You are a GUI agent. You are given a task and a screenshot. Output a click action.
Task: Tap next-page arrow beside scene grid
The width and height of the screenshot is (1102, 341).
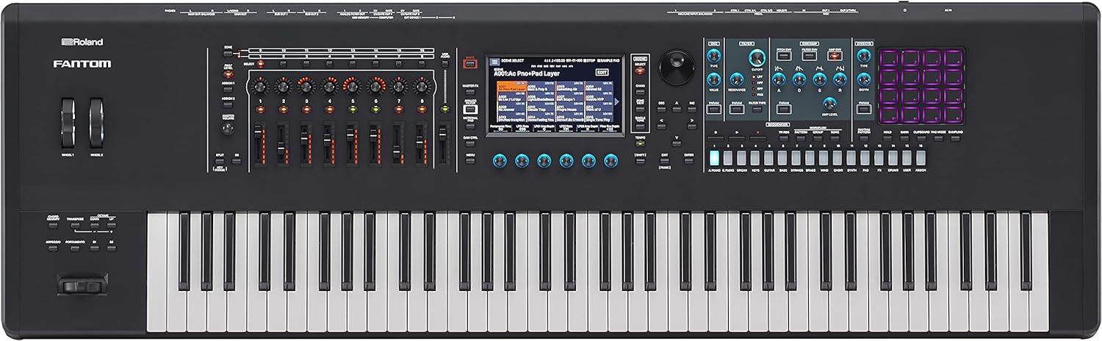tap(616, 102)
